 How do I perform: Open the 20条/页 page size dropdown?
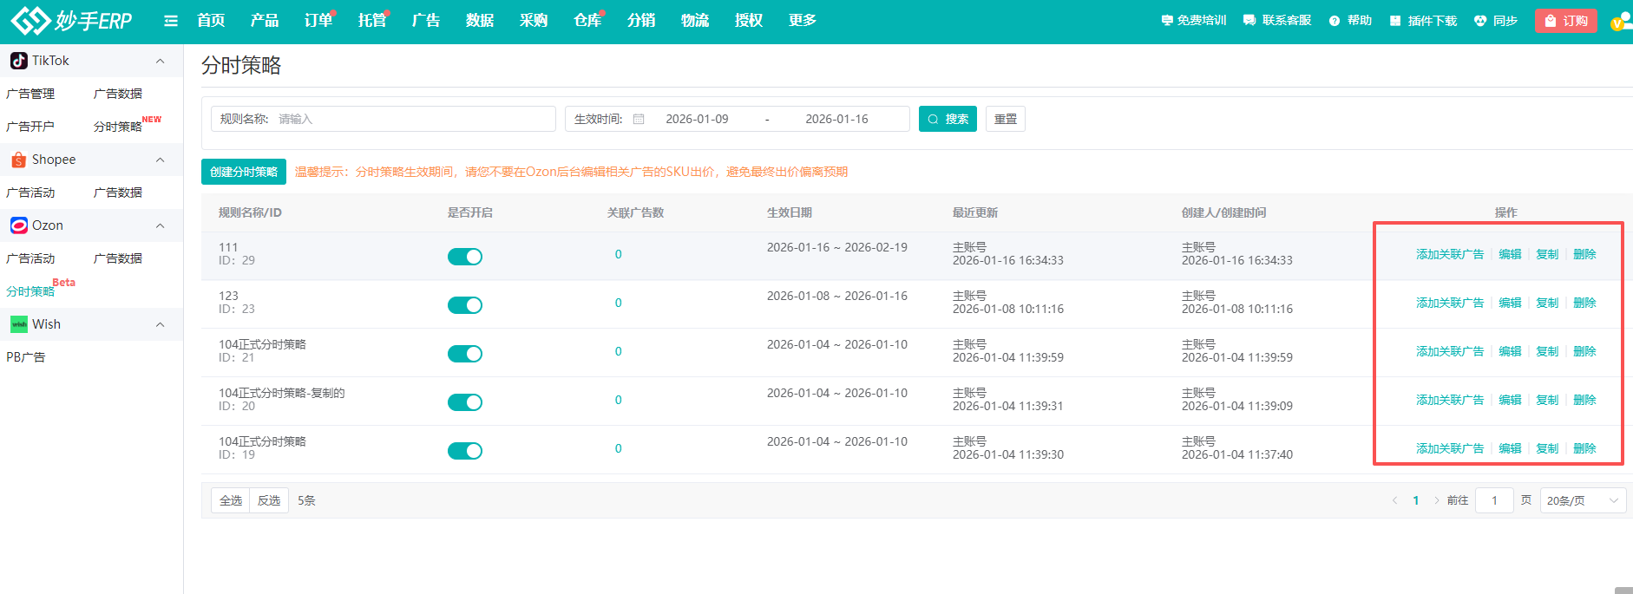(x=1582, y=500)
